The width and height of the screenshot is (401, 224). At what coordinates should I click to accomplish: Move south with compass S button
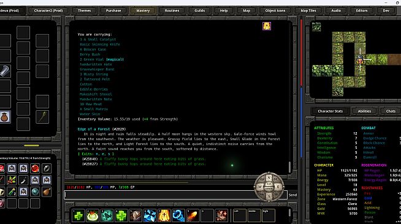click(269, 196)
